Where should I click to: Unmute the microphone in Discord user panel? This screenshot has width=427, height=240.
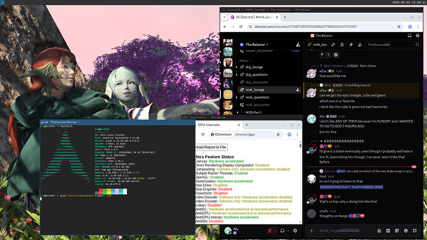click(270, 231)
